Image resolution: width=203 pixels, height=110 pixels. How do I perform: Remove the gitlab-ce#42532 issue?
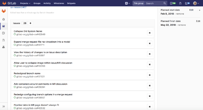150,107
